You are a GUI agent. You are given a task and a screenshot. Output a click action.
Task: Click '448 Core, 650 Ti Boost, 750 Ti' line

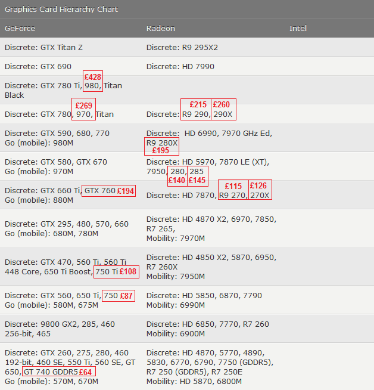[61, 271]
